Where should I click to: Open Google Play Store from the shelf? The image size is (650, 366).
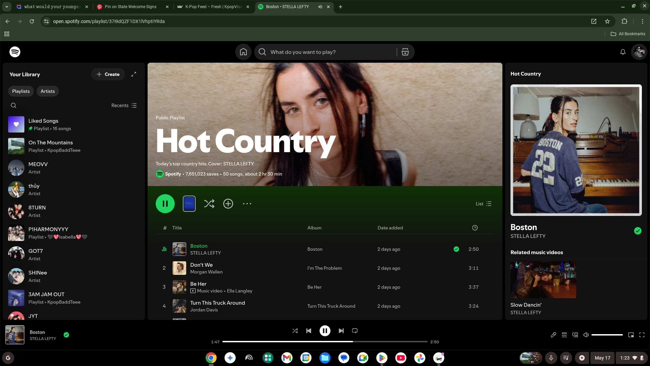click(x=382, y=358)
